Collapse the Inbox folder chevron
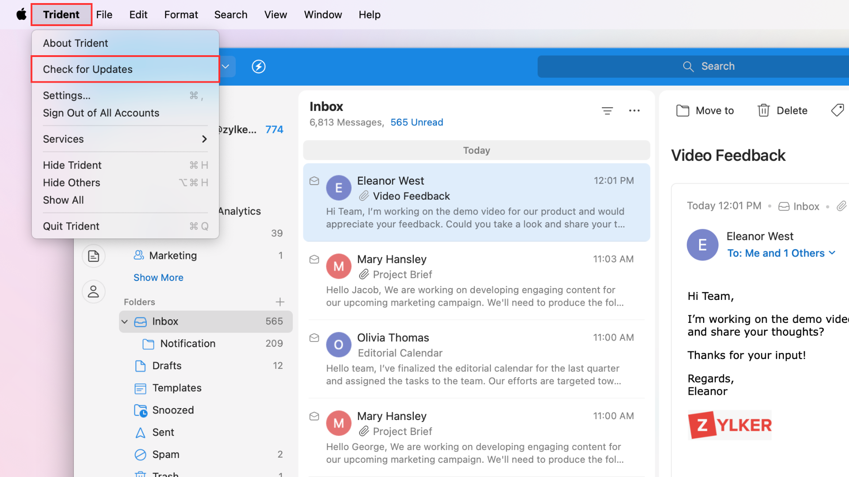849x477 pixels. [125, 322]
